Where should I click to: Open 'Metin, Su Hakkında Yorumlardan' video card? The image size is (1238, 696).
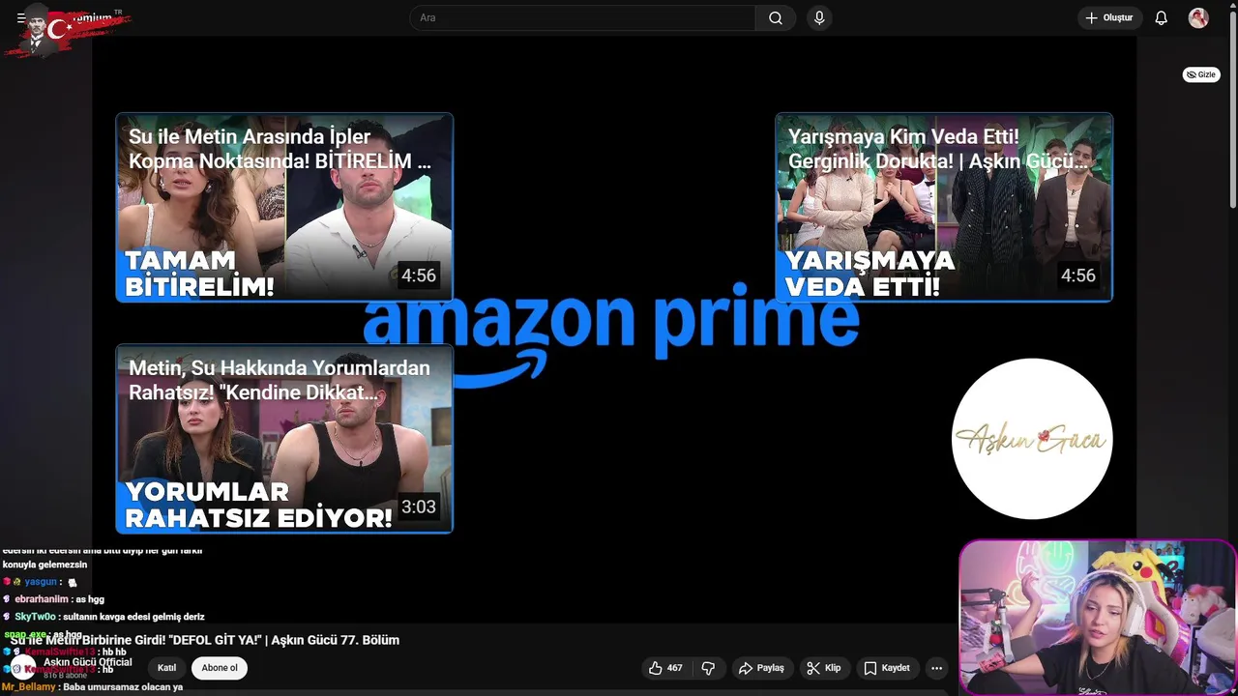click(x=284, y=439)
